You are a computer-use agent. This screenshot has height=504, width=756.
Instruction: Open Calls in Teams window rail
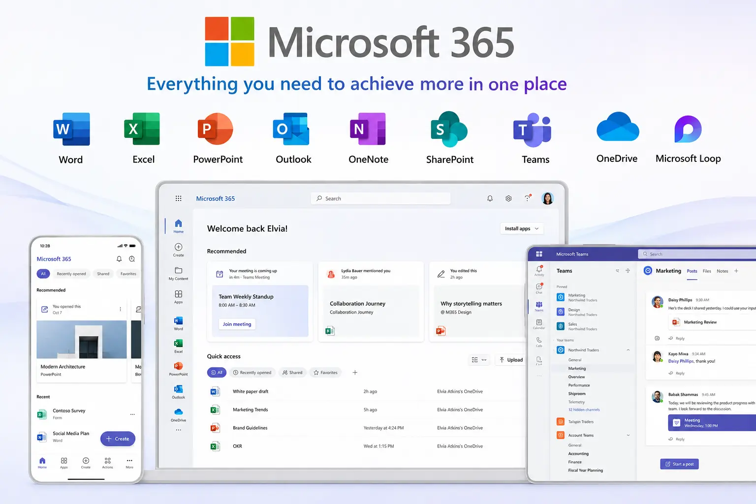539,342
